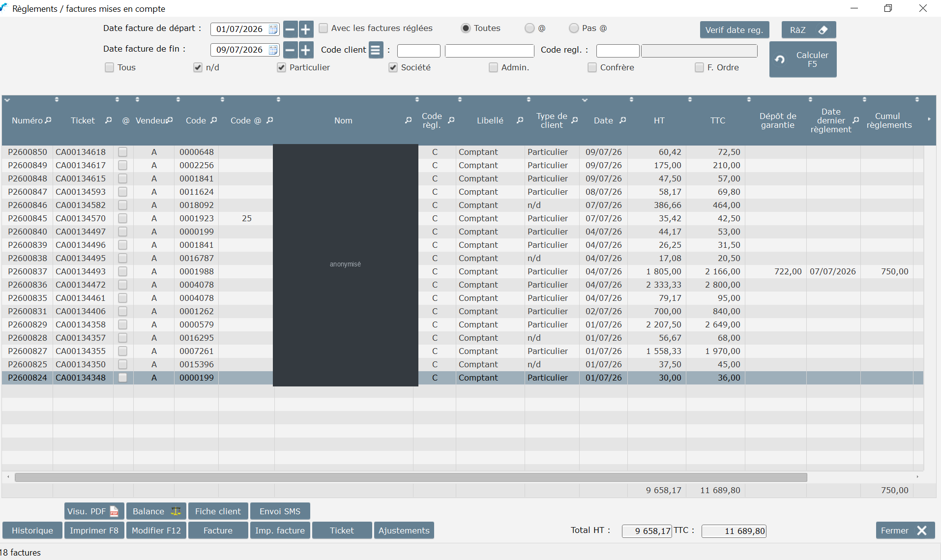The image size is (941, 560).
Task: Tick the @ checkbox for invoice P2600850
Action: (x=123, y=152)
